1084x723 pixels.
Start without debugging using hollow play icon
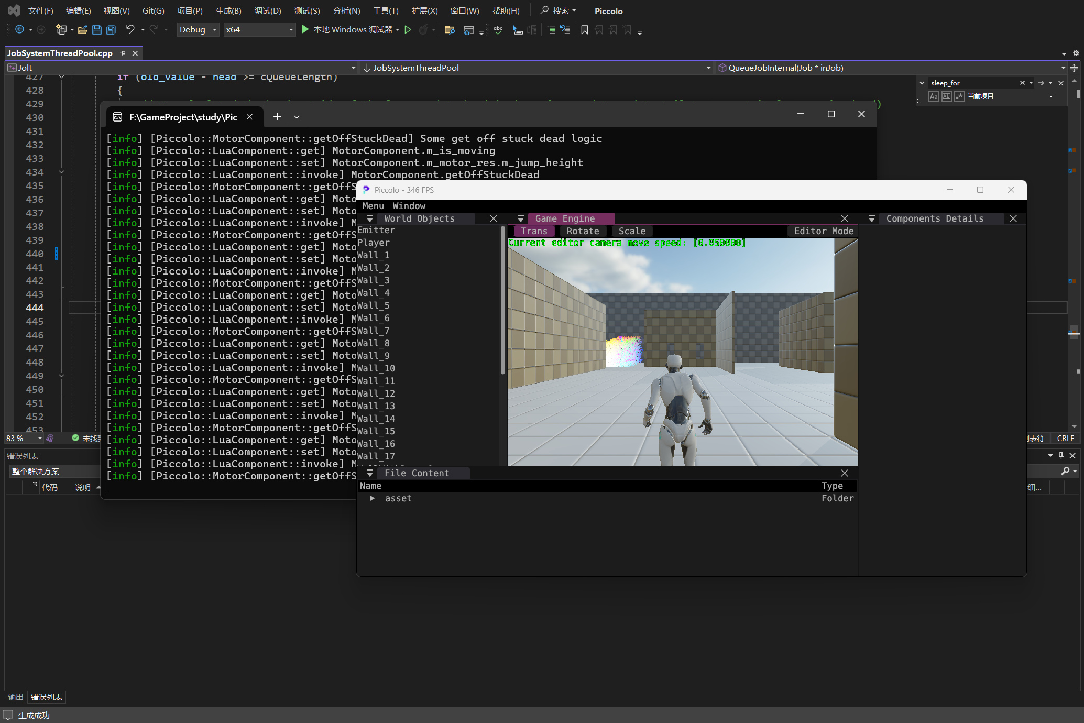point(408,30)
